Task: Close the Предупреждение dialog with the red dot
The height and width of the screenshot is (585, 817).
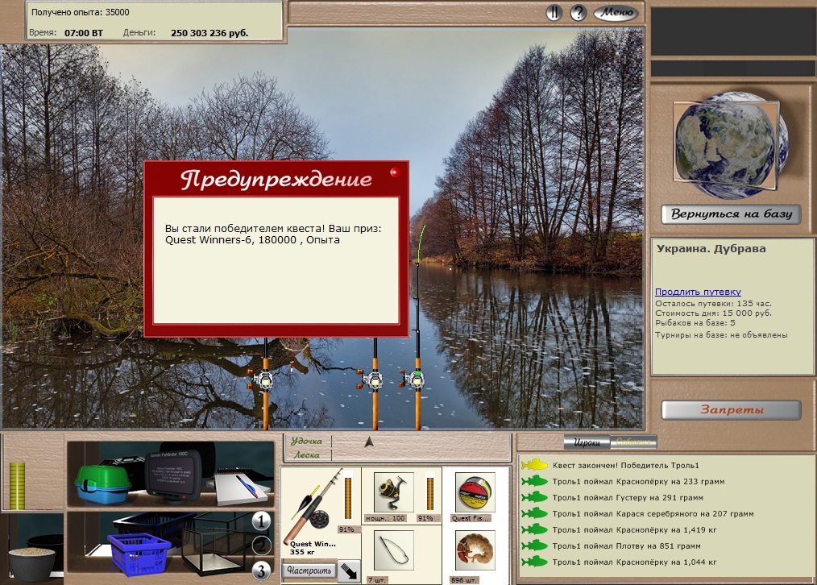Action: pos(395,172)
